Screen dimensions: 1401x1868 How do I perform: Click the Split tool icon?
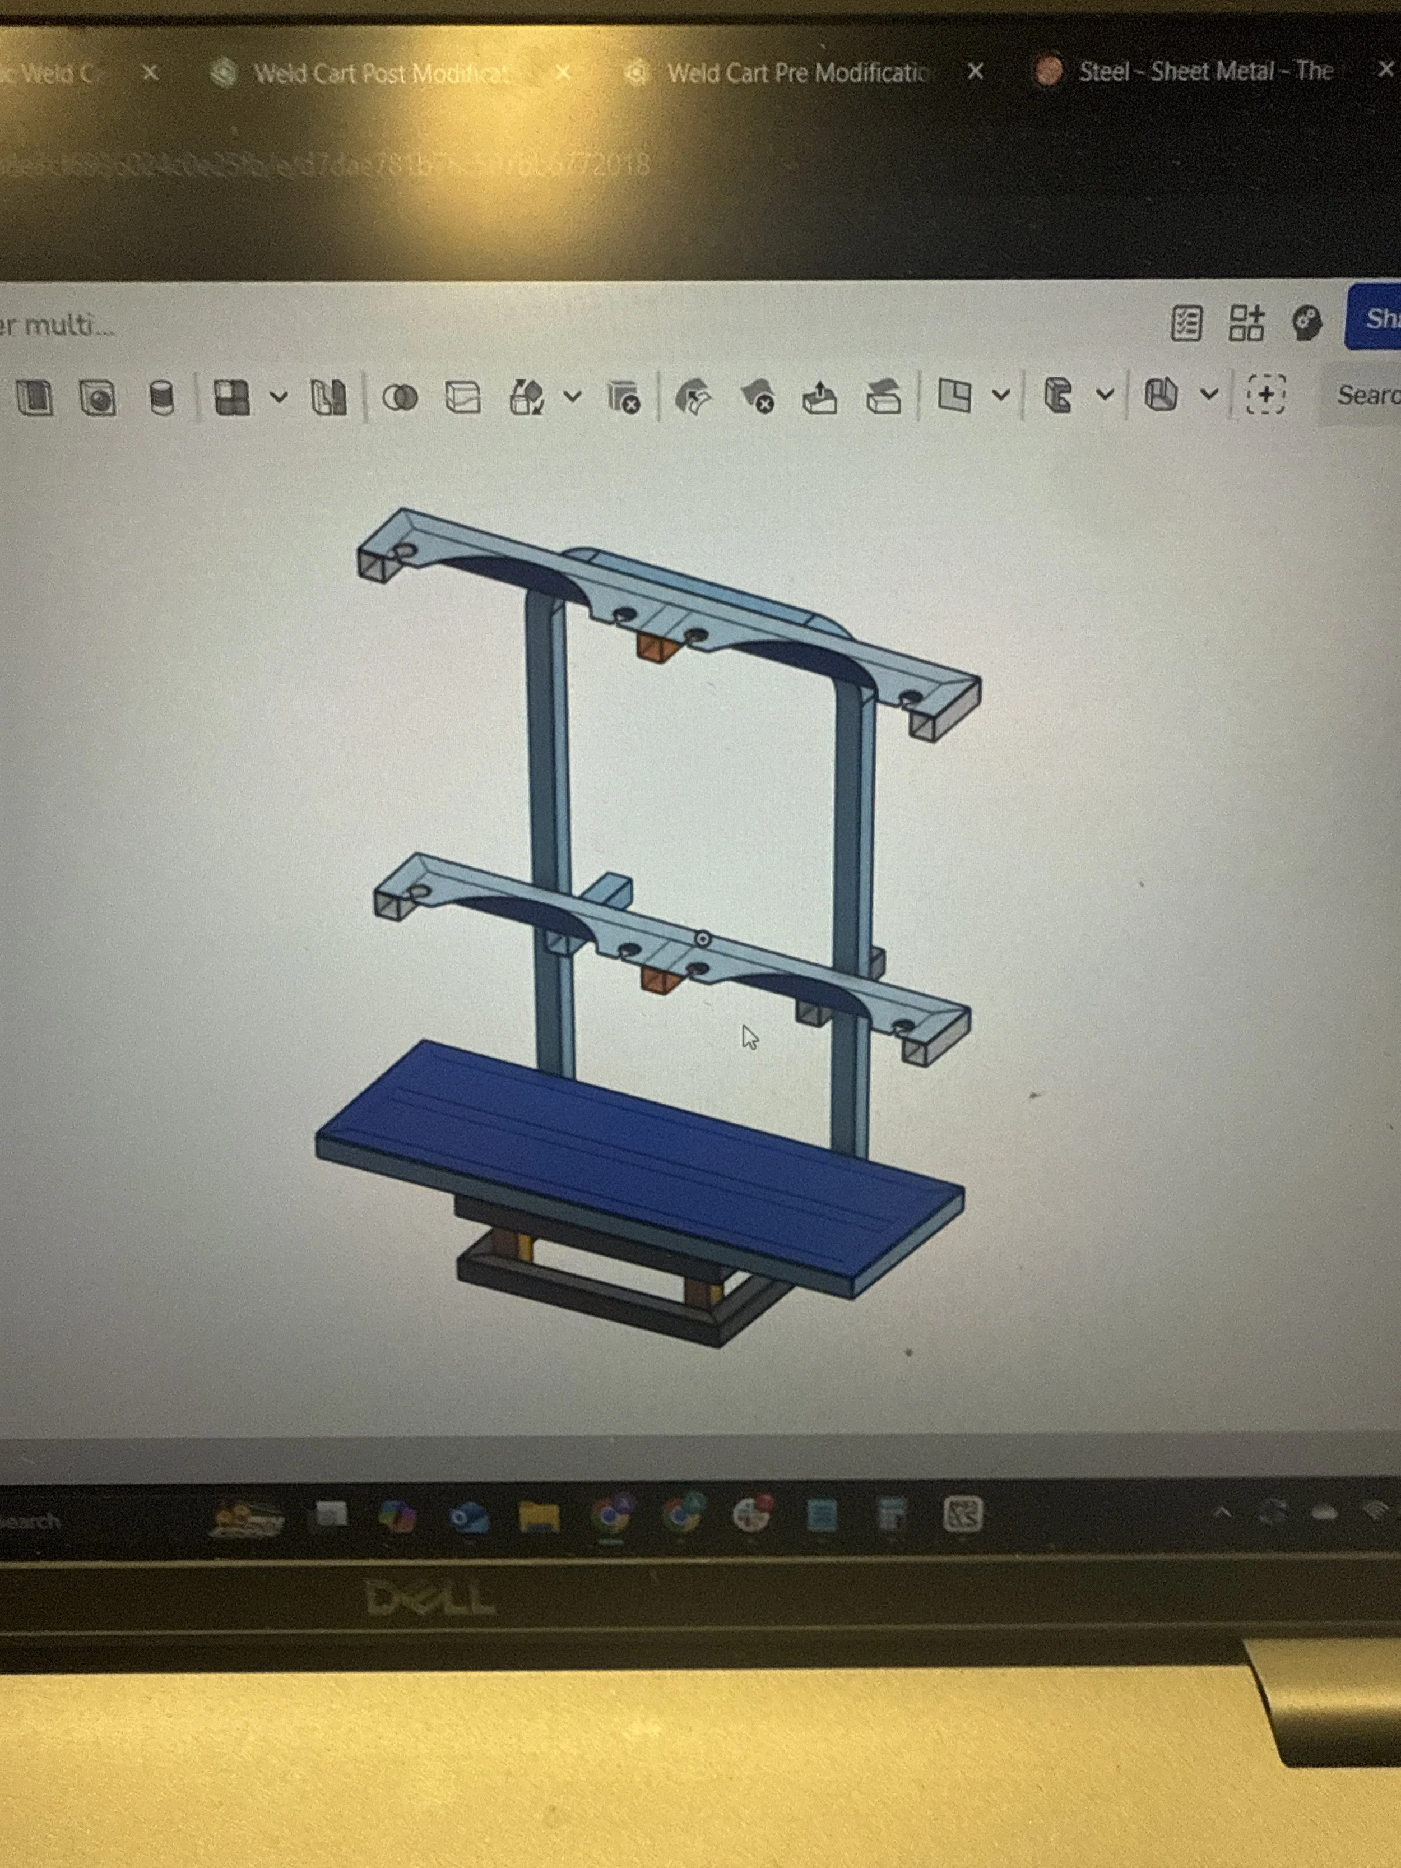click(x=463, y=397)
